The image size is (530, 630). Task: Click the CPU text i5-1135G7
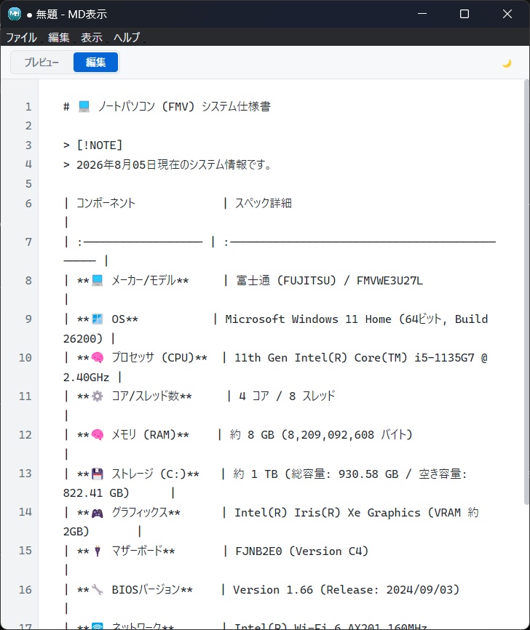point(444,358)
